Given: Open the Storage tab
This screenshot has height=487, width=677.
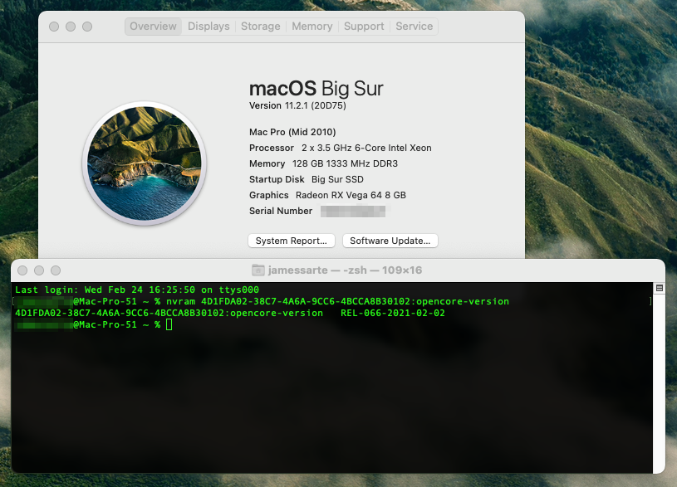Looking at the screenshot, I should point(260,27).
